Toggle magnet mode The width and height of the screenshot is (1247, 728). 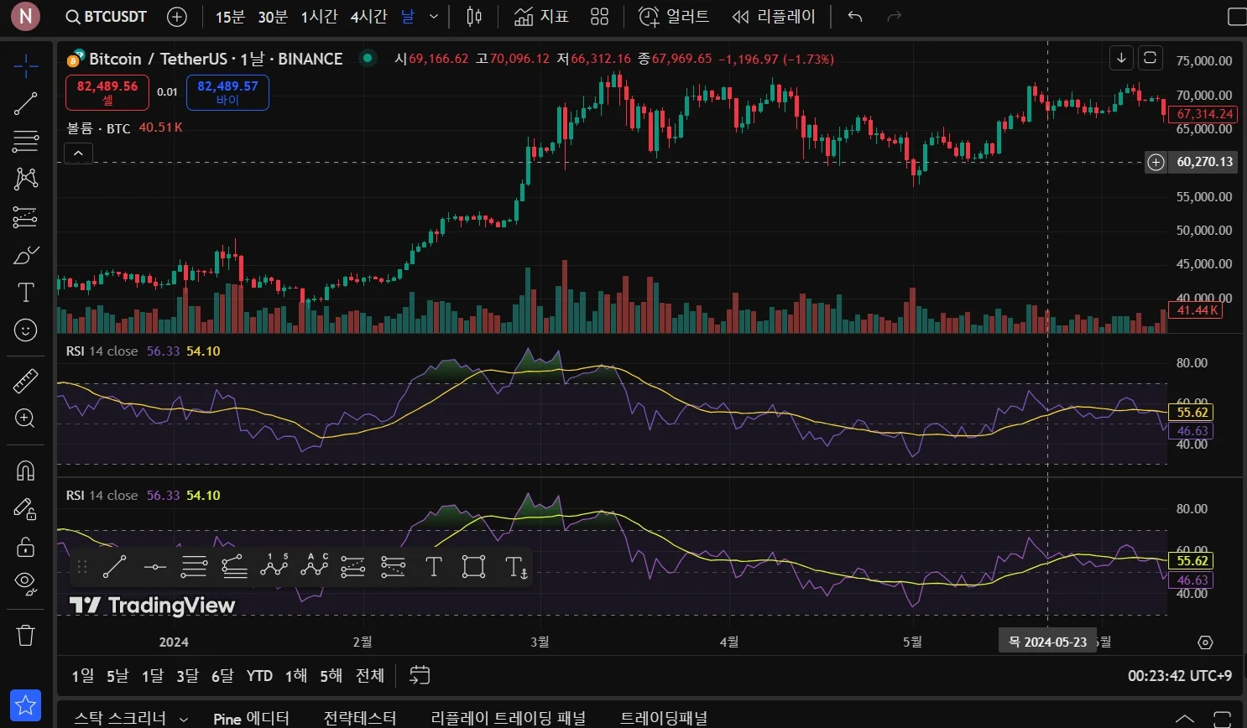pos(25,471)
